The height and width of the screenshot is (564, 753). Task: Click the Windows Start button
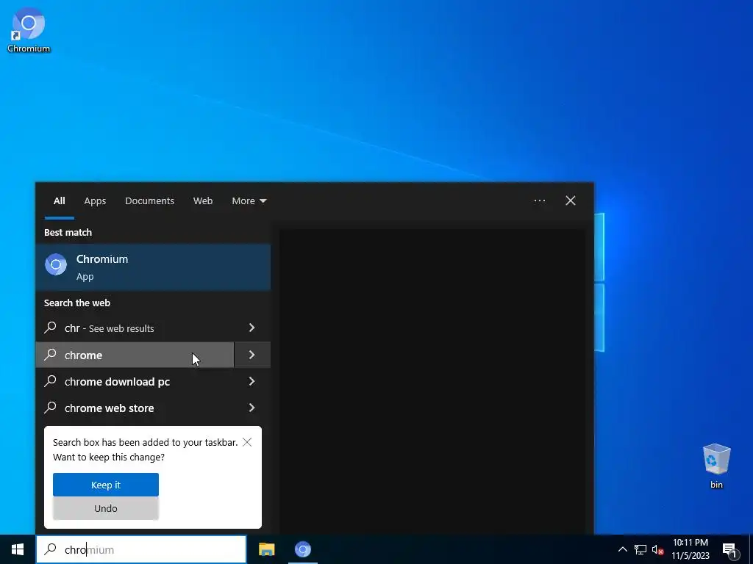[x=18, y=549]
